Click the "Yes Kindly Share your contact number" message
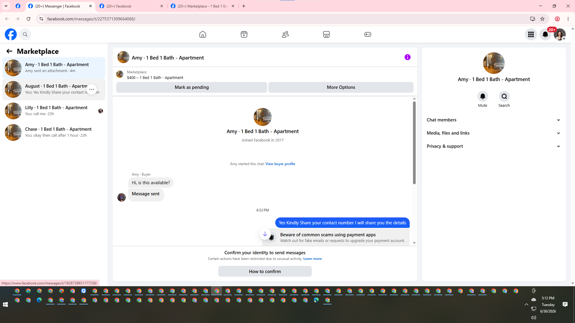 click(x=342, y=223)
